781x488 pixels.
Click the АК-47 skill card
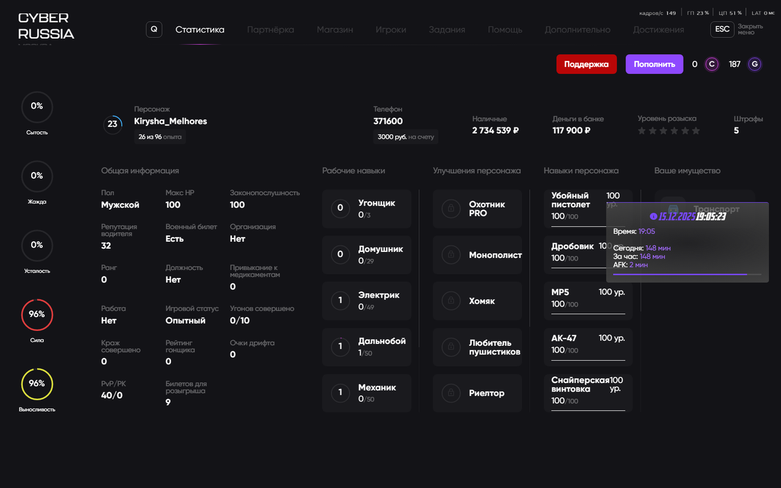coord(588,346)
